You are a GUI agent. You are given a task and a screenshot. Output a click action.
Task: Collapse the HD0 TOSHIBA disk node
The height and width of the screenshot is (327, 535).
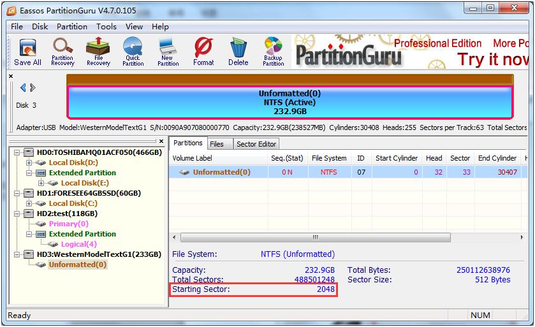(x=17, y=152)
